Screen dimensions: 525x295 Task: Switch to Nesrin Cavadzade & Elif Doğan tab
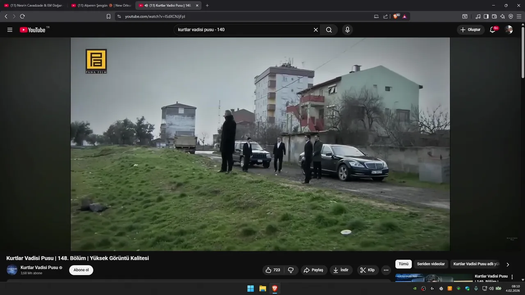[x=34, y=5]
